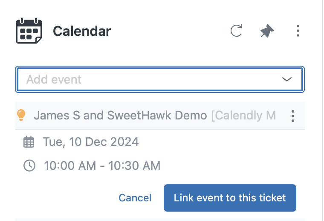The width and height of the screenshot is (324, 221).
Task: Cancel linking the event
Action: click(x=135, y=198)
